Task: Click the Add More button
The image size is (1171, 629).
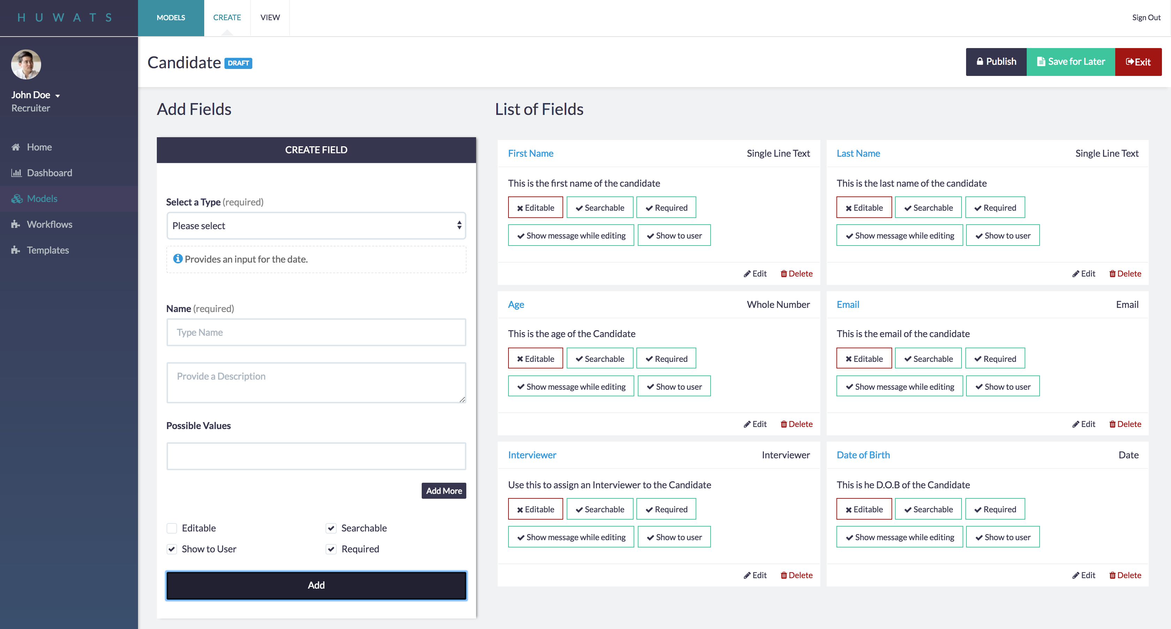Action: (444, 490)
